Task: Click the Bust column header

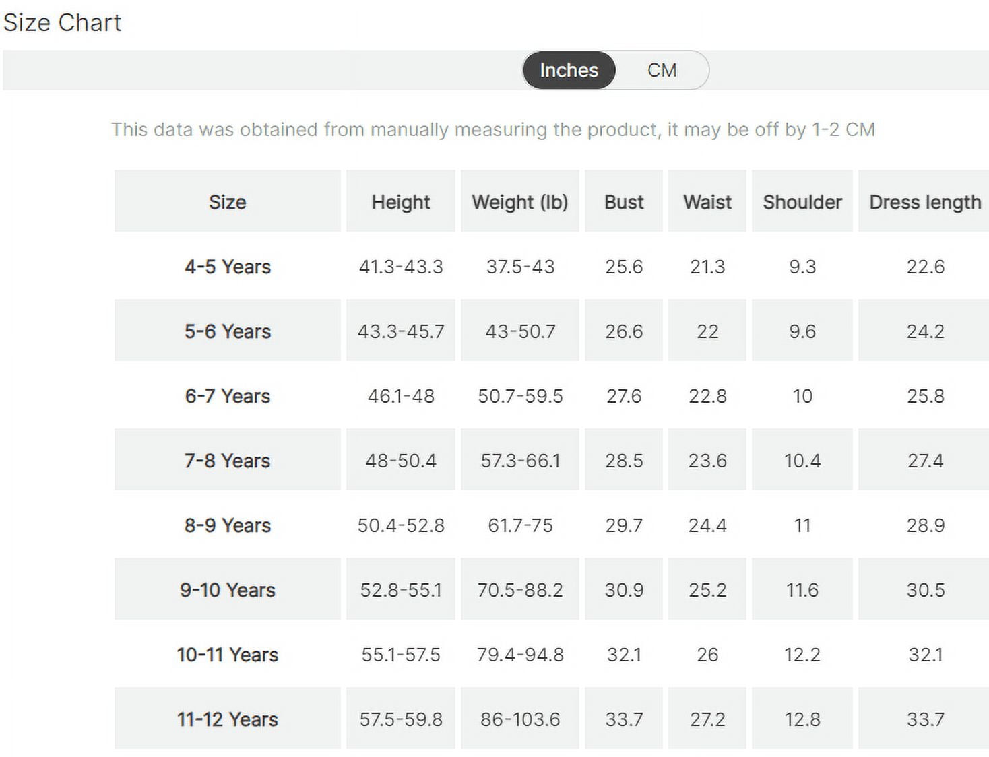Action: (x=624, y=201)
